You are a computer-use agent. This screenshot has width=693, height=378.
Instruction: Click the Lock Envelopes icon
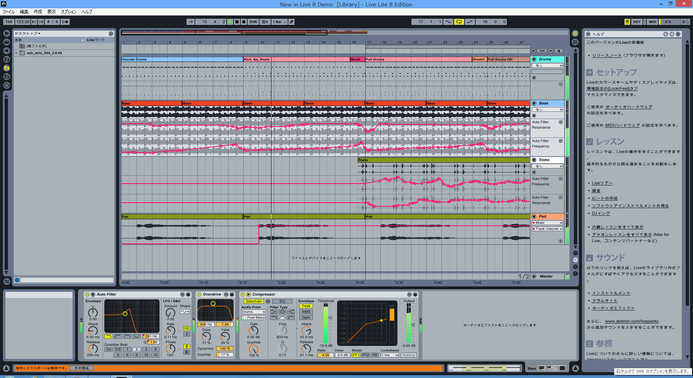pos(558,51)
